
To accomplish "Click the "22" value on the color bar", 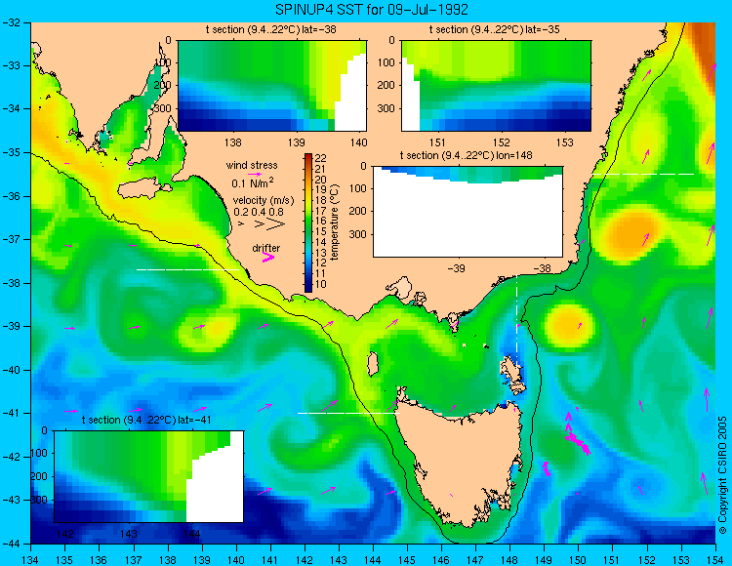I will pyautogui.click(x=321, y=159).
